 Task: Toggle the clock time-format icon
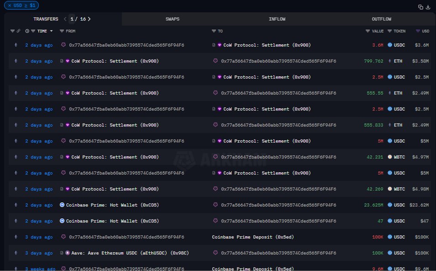pyautogui.click(x=27, y=31)
